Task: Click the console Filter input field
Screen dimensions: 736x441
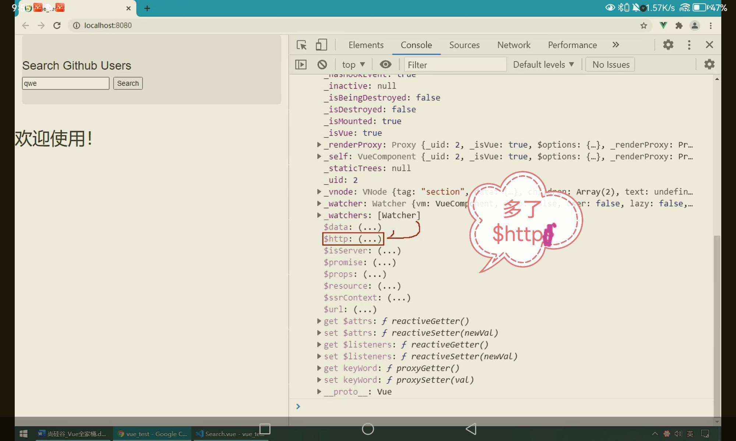Action: (x=455, y=65)
